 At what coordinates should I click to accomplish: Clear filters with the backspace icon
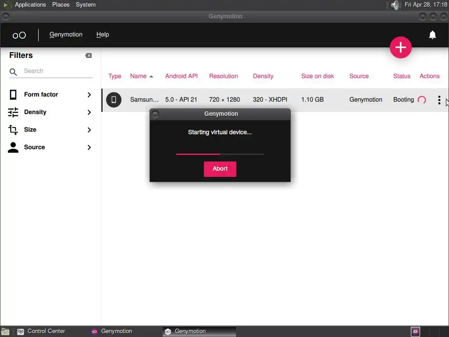[89, 56]
